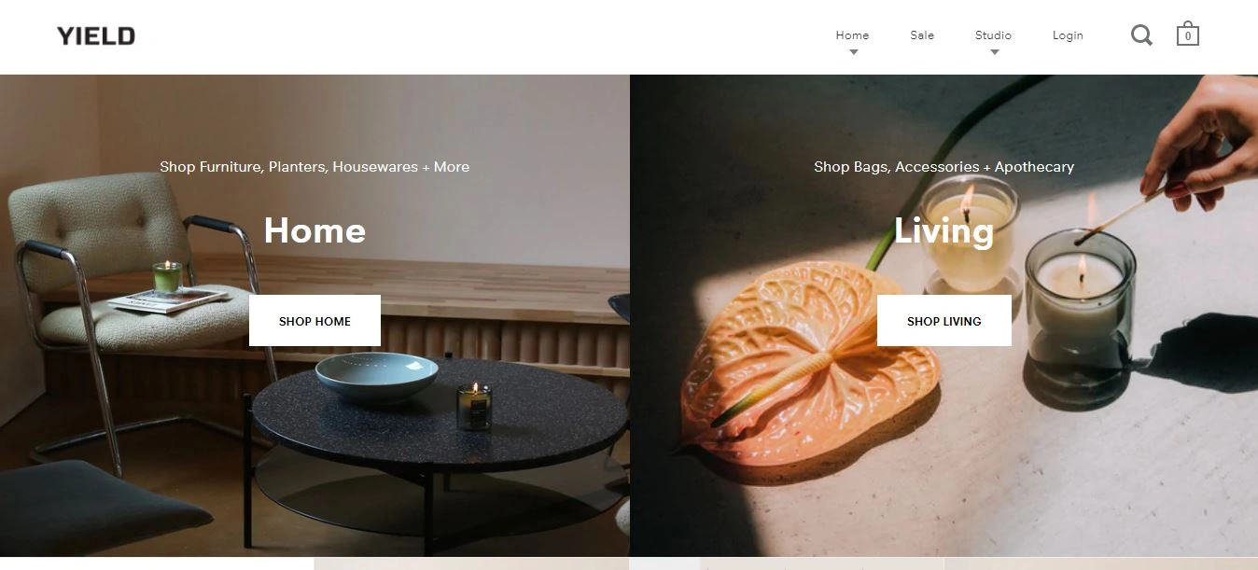1258x570 pixels.
Task: Click the SHOP HOME button
Action: click(314, 321)
